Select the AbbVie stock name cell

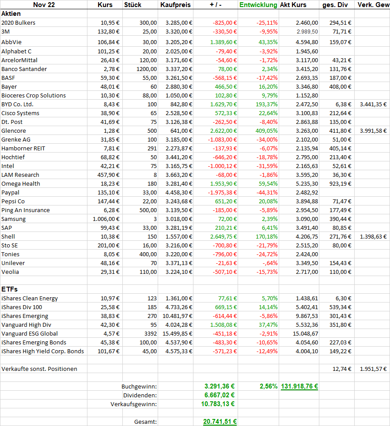[x=12, y=42]
